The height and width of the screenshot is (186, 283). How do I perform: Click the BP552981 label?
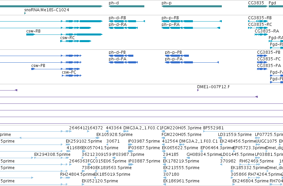[213, 128]
